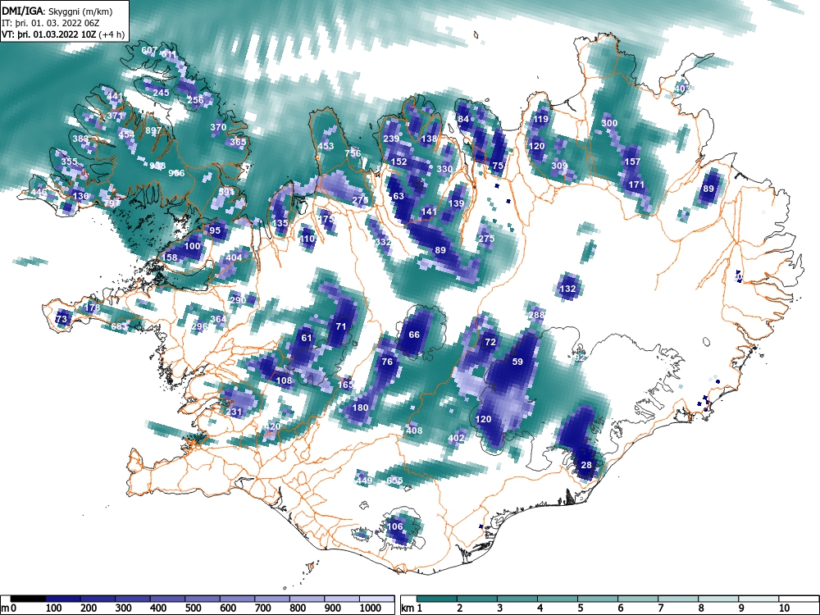Click the 'km 1' label in kilometer legend
The height and width of the screenshot is (615, 820).
(412, 608)
